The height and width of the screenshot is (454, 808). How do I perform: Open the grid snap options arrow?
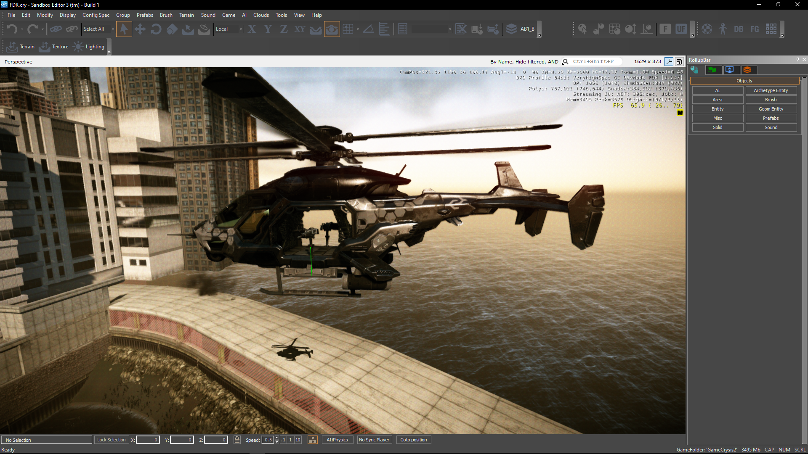(x=358, y=29)
